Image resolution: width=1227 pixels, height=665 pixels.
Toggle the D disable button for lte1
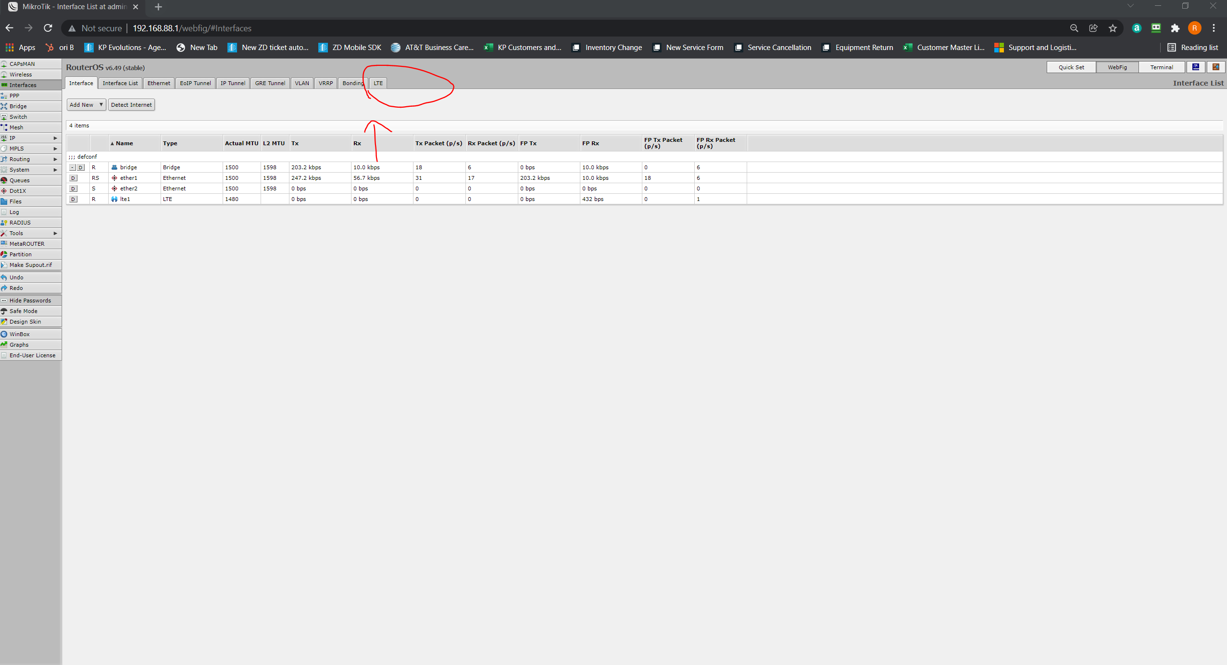click(73, 199)
